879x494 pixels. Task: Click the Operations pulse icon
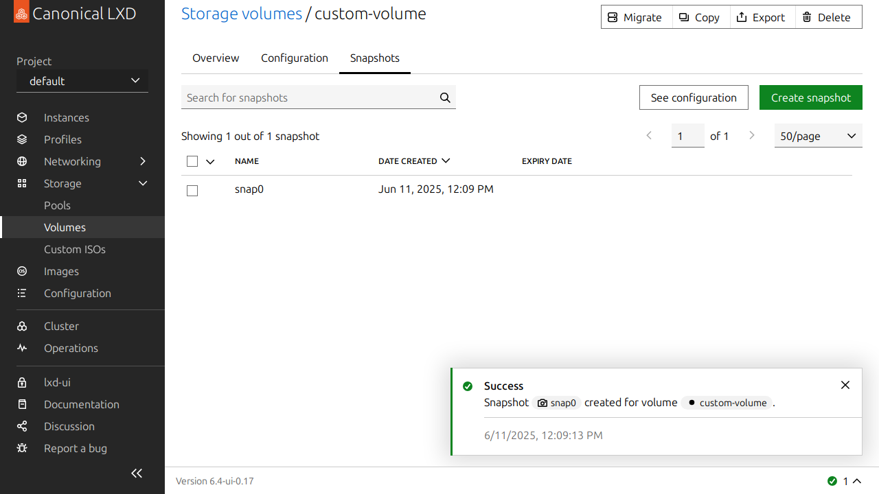22,348
